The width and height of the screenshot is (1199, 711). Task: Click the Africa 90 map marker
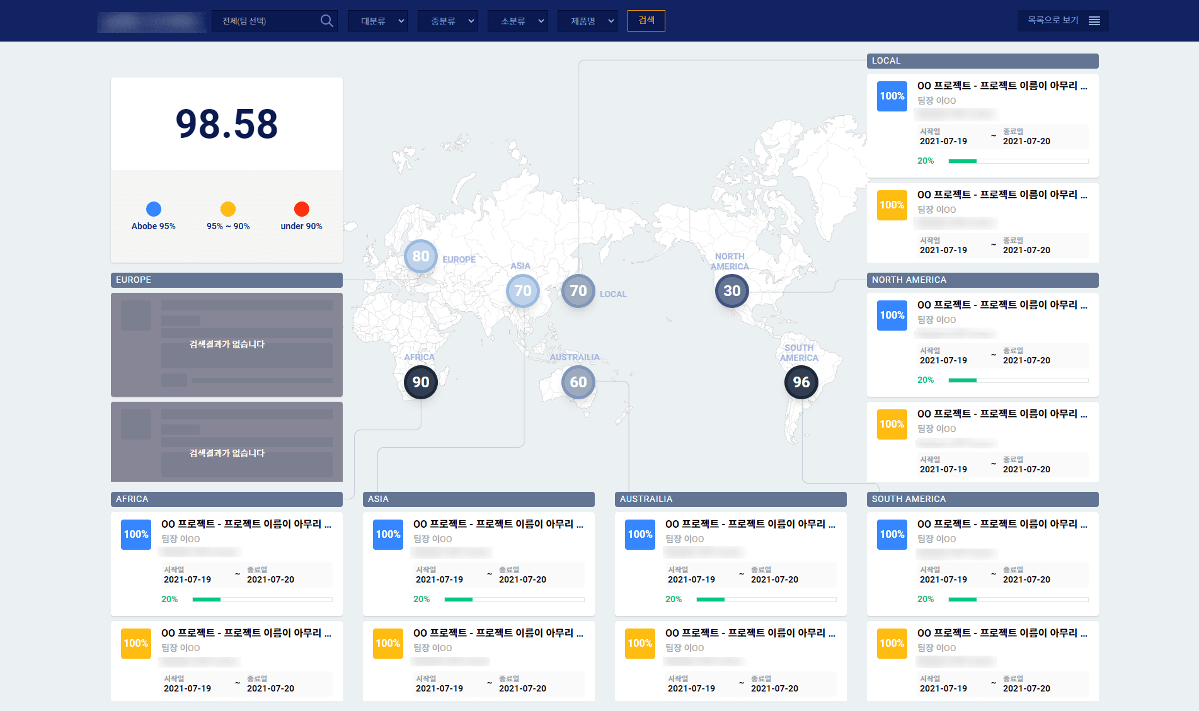tap(420, 382)
